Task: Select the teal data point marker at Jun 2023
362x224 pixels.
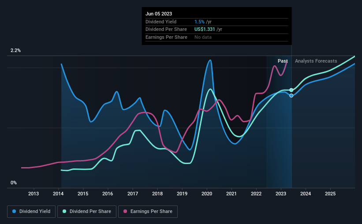Action: (291, 90)
